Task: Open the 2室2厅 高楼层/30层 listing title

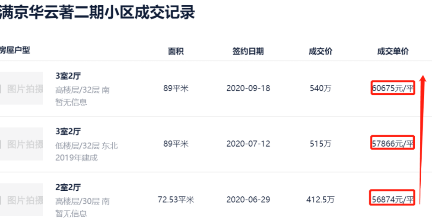Action: [68, 187]
